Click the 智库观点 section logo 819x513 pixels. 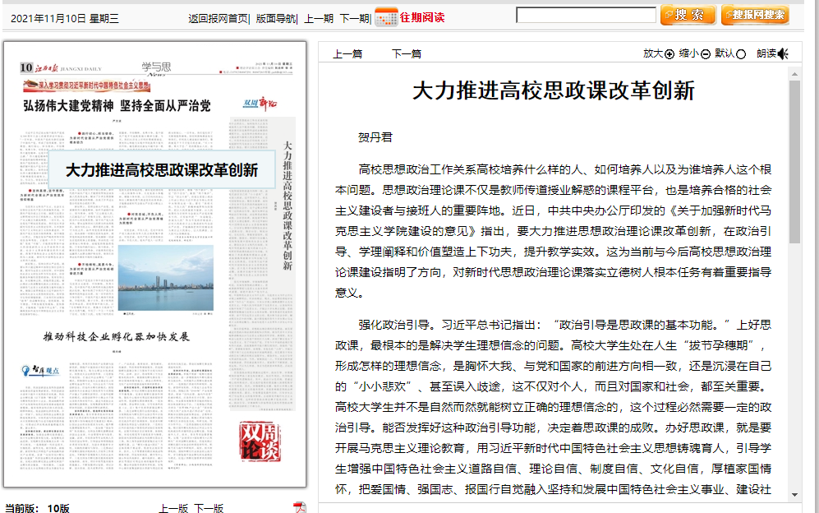[44, 371]
